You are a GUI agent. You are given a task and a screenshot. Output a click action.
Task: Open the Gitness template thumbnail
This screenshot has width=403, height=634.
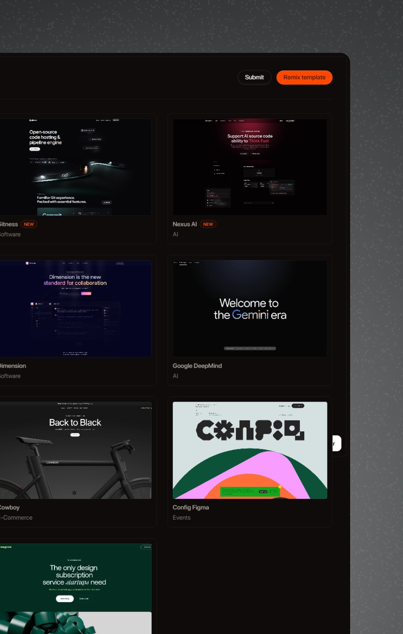[76, 167]
